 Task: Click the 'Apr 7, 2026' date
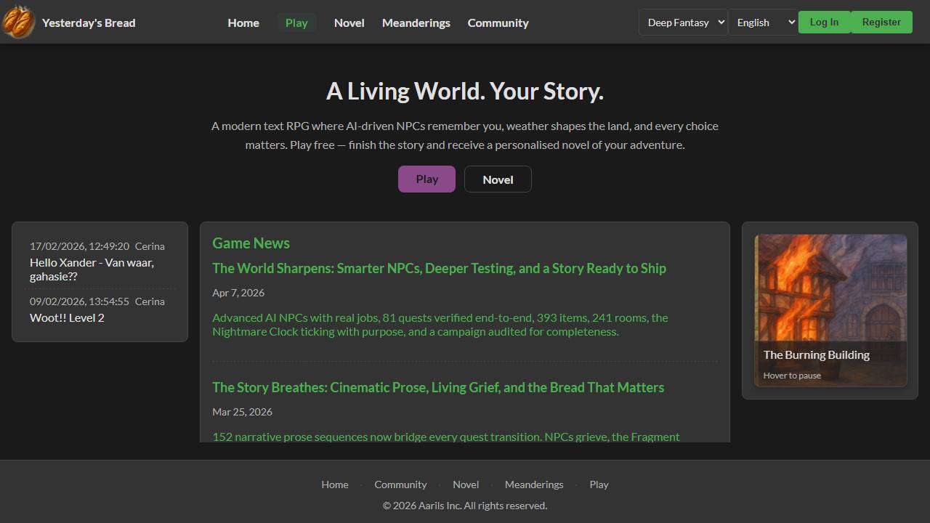[x=238, y=293]
